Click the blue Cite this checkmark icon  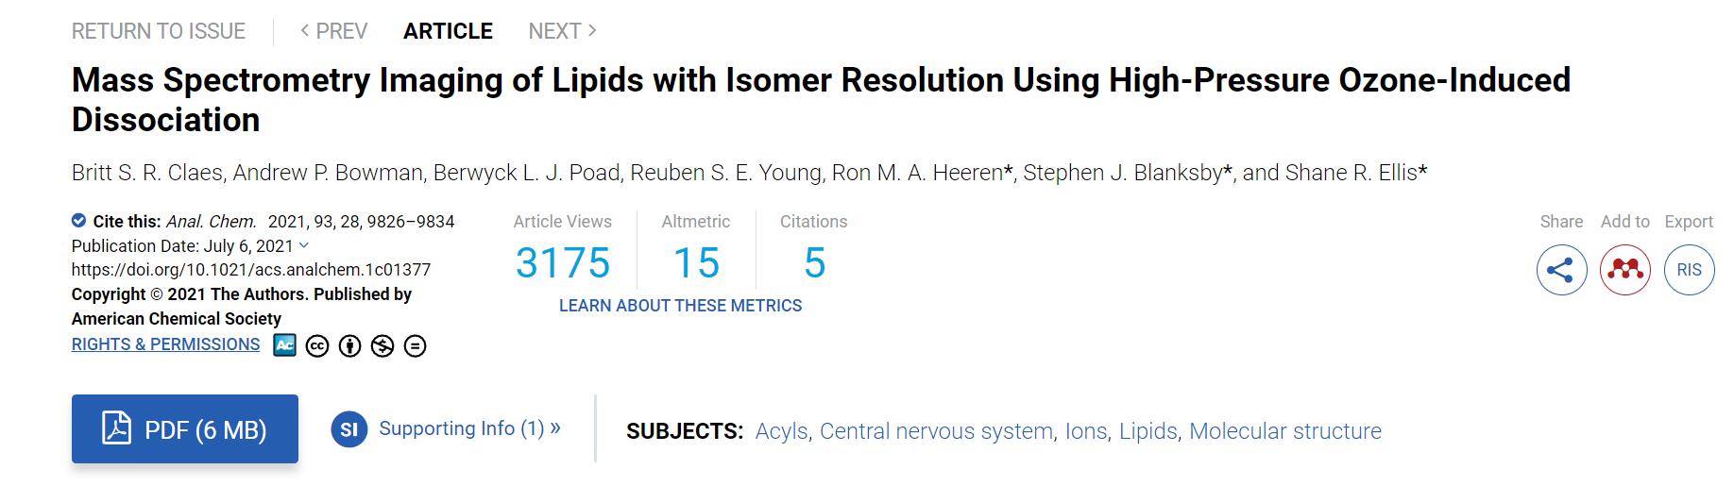pyautogui.click(x=79, y=221)
